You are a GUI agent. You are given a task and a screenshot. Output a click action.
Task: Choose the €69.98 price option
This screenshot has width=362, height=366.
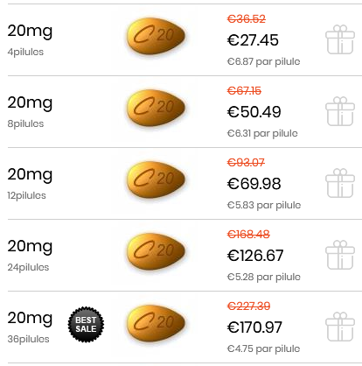click(x=254, y=184)
